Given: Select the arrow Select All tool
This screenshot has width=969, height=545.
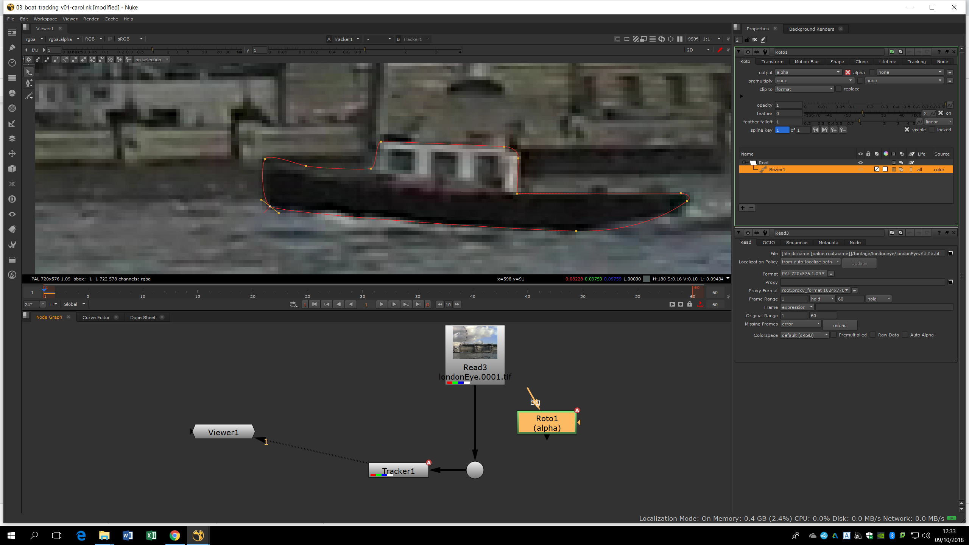Looking at the screenshot, I should pos(29,72).
